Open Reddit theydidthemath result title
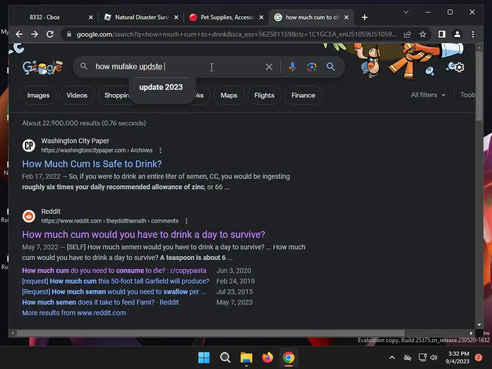 coord(143,234)
